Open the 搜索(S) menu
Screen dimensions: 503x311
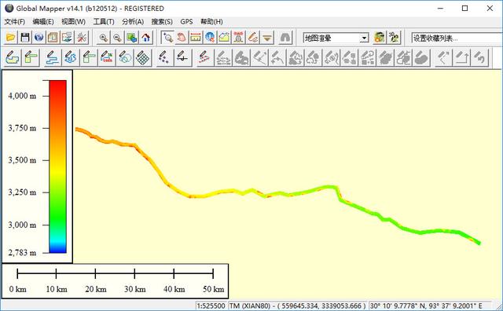click(x=162, y=21)
